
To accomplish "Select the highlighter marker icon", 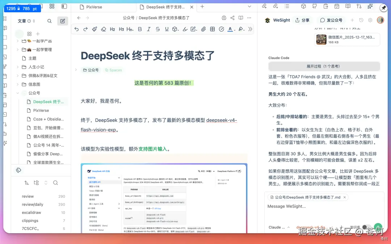I will pyautogui.click(x=185, y=29).
